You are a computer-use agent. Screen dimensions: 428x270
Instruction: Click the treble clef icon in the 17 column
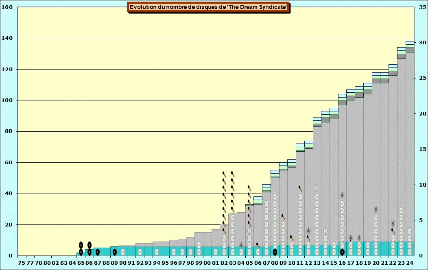pos(350,238)
